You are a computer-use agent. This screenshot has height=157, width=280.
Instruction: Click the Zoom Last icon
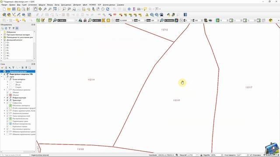74,9
